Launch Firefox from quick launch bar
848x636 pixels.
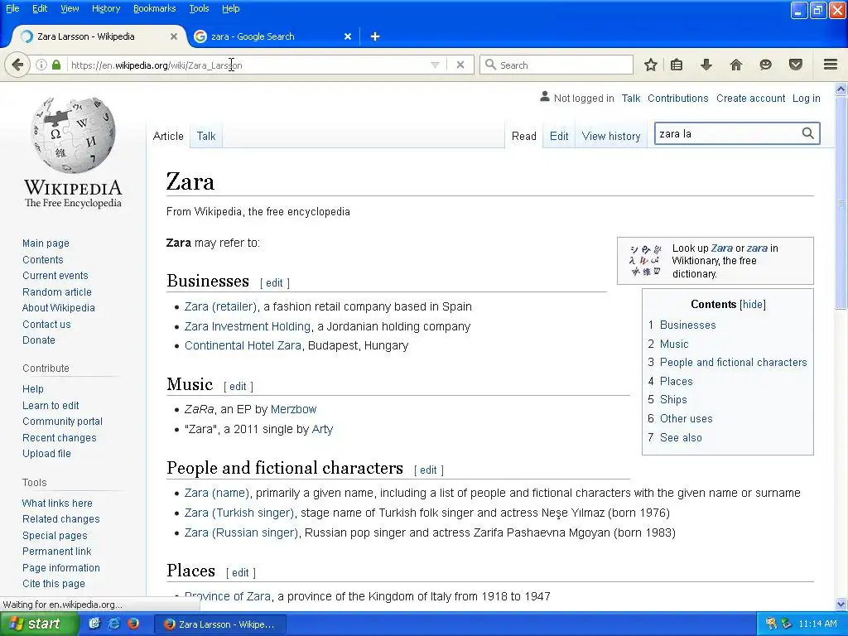pos(133,624)
